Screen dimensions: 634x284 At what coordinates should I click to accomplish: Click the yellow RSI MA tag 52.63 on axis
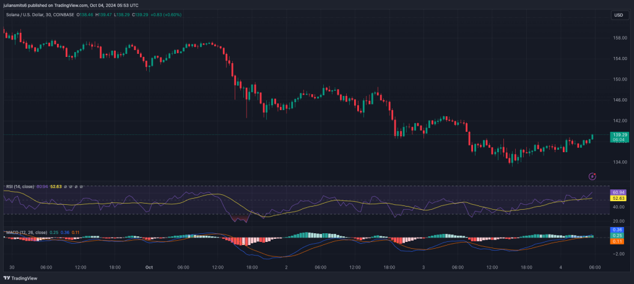[619, 199]
